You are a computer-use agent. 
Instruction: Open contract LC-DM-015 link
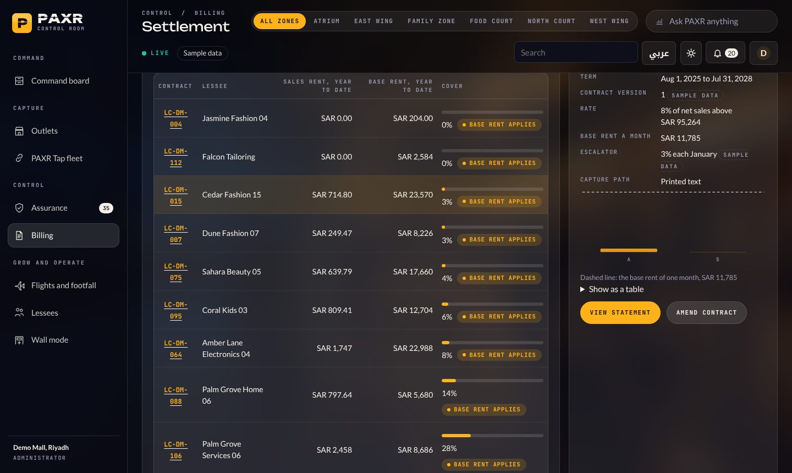coord(175,195)
